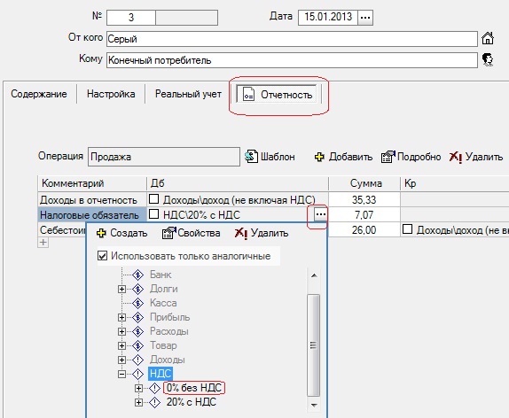This screenshot has width=509, height=418.
Task: Expand the 0% без НДС node
Action: point(138,388)
